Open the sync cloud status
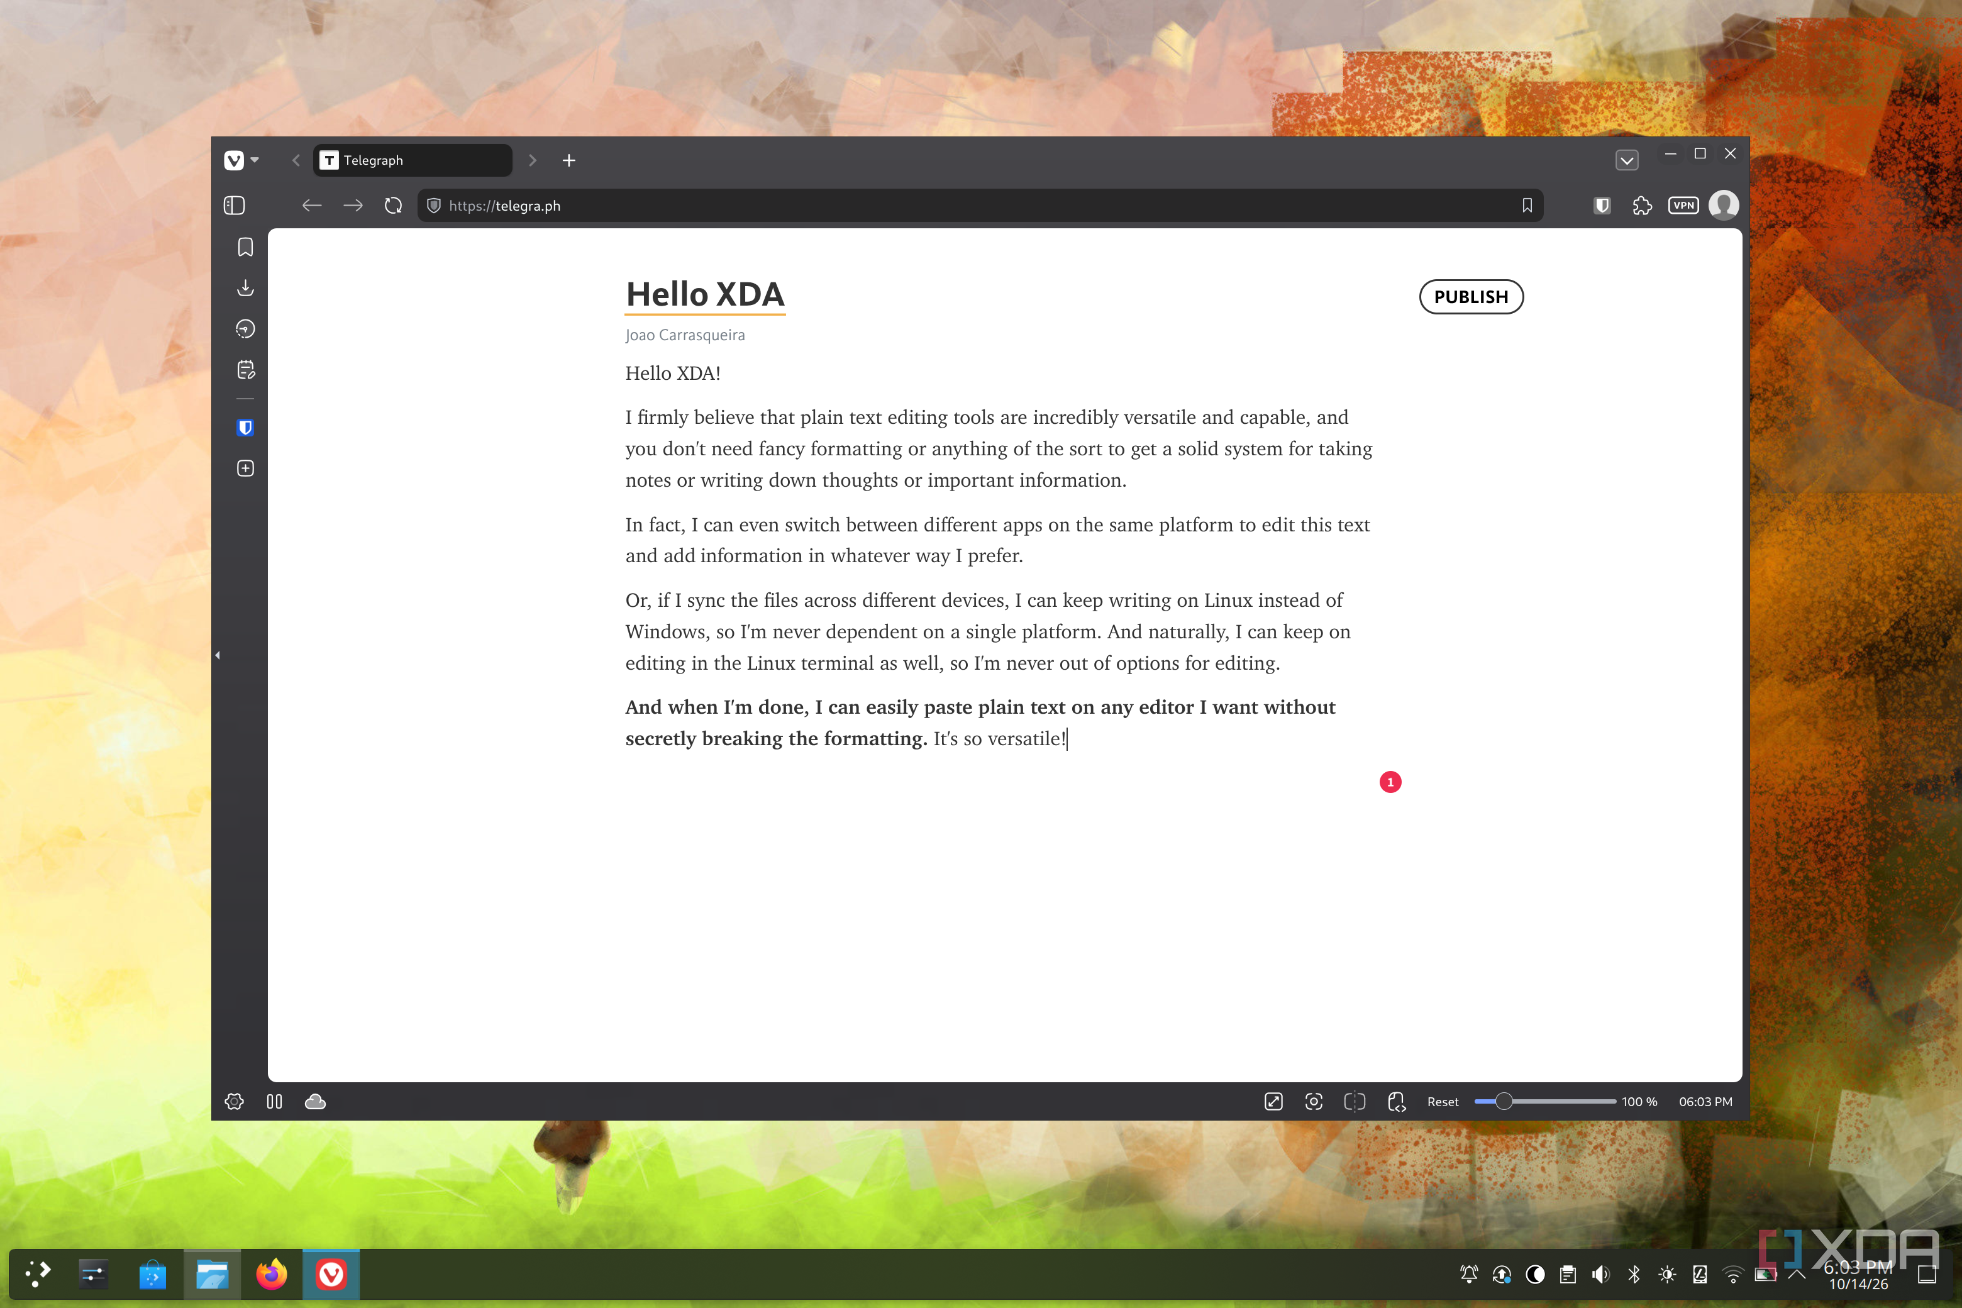Viewport: 1962px width, 1308px height. [315, 1101]
